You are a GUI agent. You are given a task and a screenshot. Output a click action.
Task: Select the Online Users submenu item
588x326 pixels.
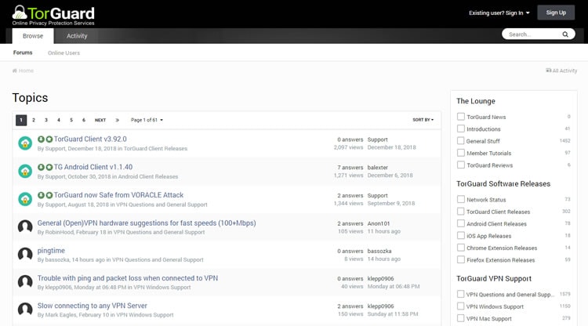tap(64, 53)
